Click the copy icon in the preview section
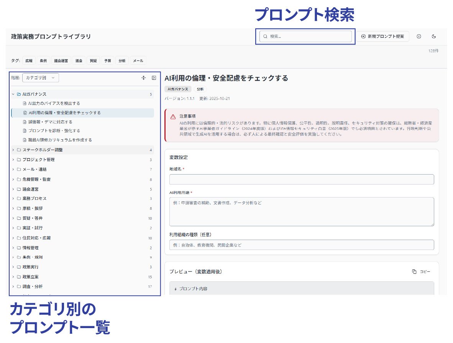The width and height of the screenshot is (453, 343). [414, 272]
